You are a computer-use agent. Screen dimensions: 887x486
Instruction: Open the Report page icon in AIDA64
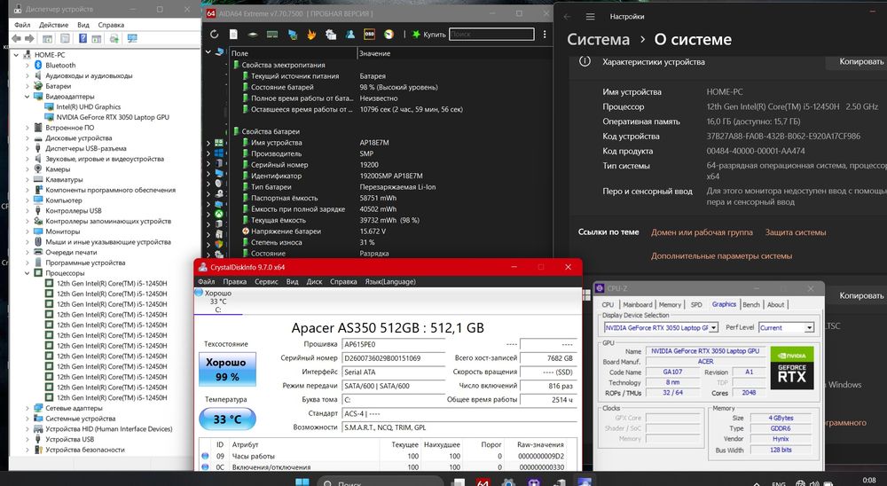pos(233,35)
